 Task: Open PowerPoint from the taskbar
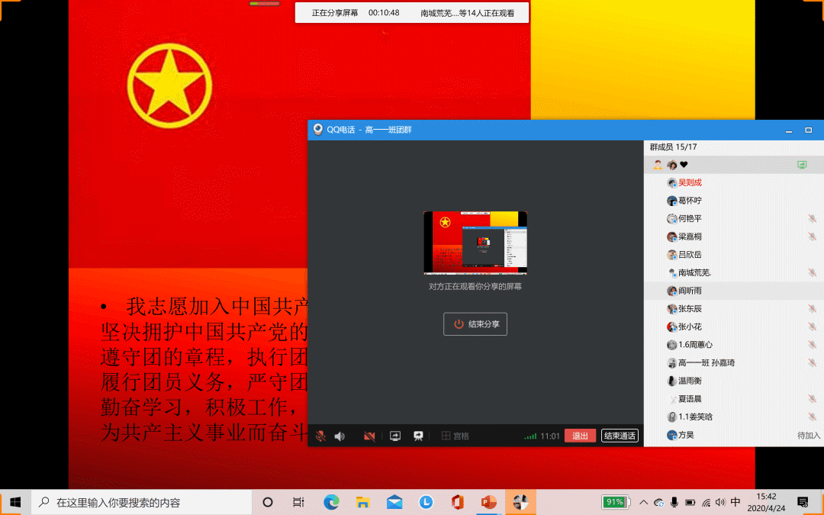[488, 502]
